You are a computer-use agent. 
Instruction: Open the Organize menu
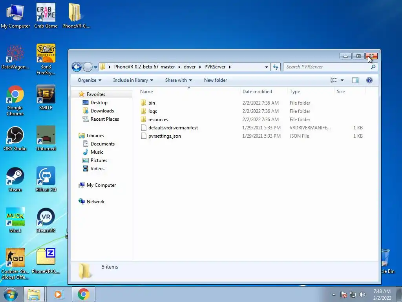coord(90,80)
